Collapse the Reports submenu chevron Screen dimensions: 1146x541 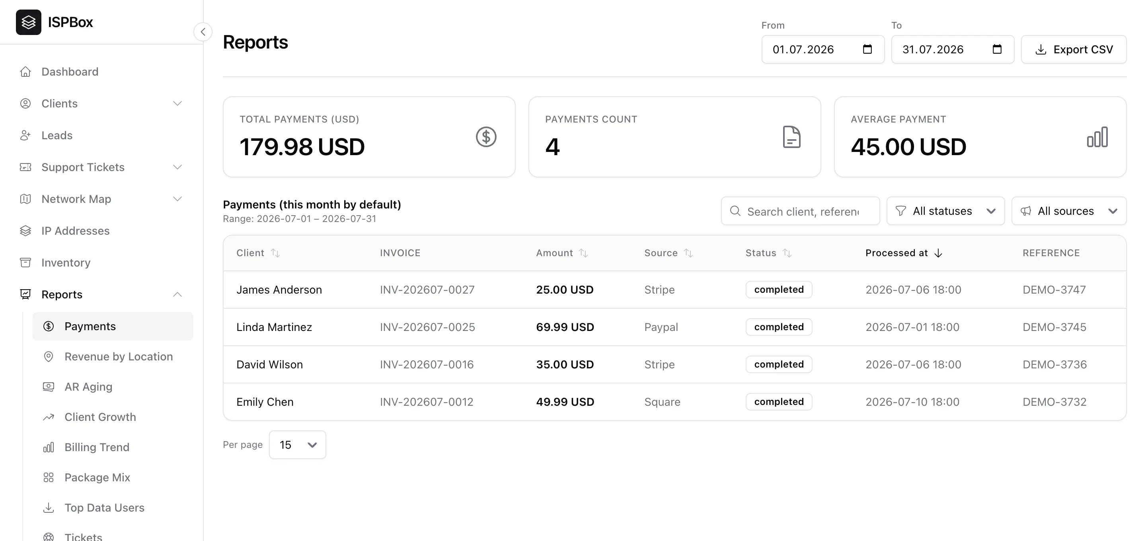[x=177, y=294]
